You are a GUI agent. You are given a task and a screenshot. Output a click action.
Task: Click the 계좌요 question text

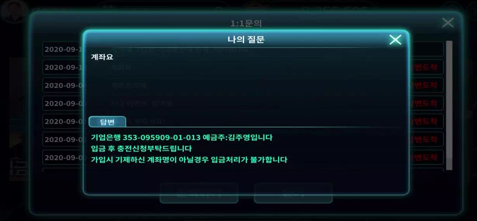pyautogui.click(x=102, y=57)
